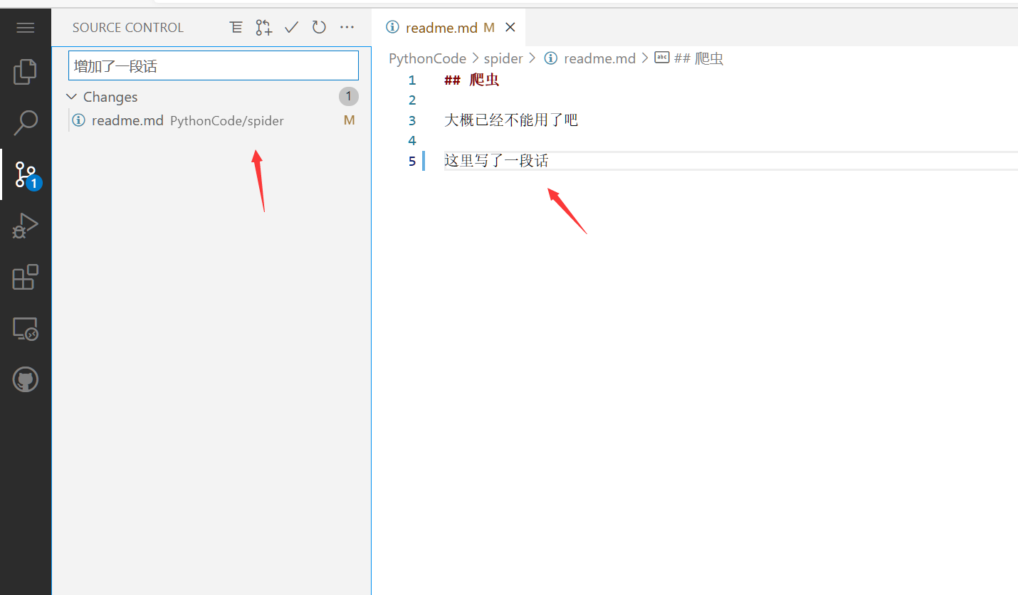Click the spider breadcrumb folder
1018x595 pixels.
point(503,58)
